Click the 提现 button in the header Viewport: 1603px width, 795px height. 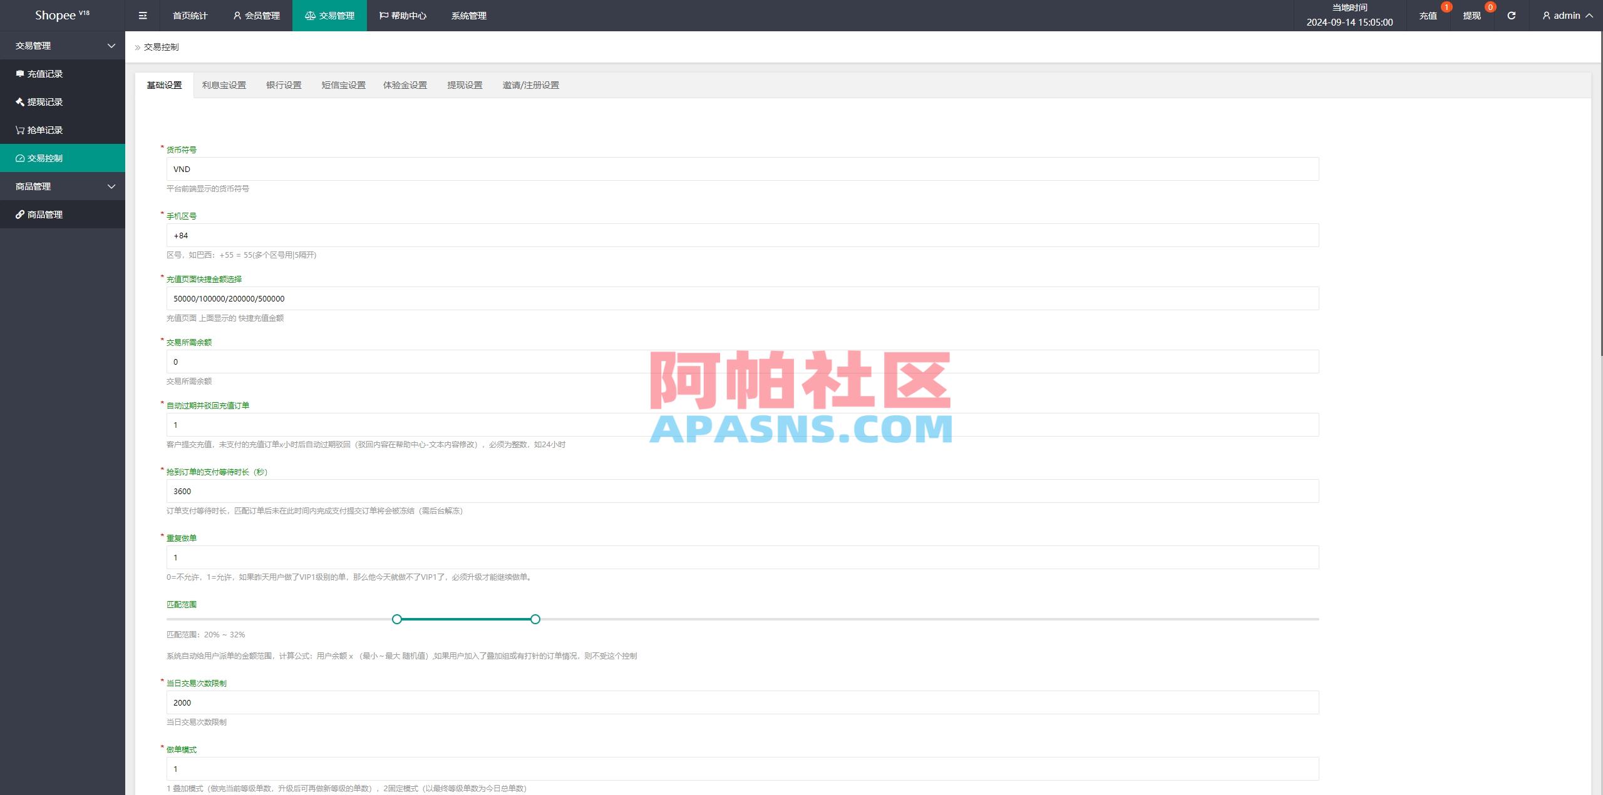[x=1470, y=15]
